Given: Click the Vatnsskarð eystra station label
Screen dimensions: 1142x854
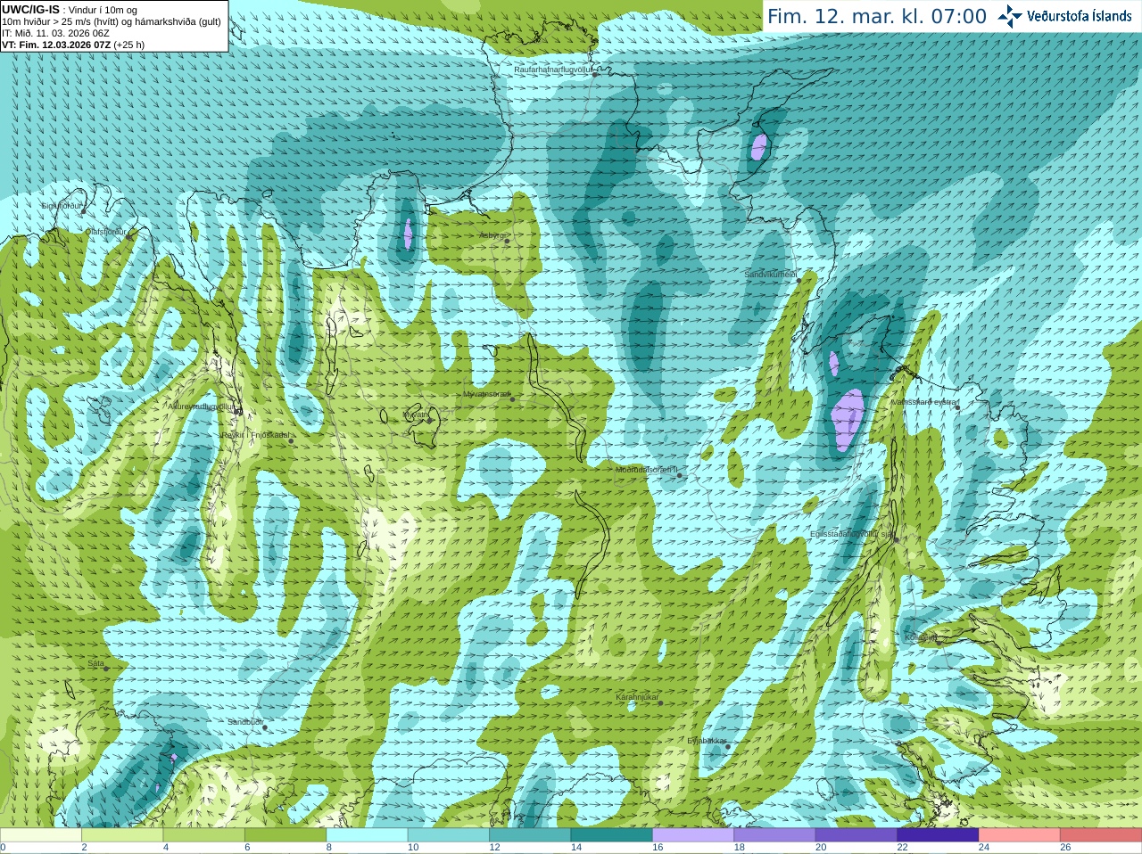Looking at the screenshot, I should click(x=923, y=402).
